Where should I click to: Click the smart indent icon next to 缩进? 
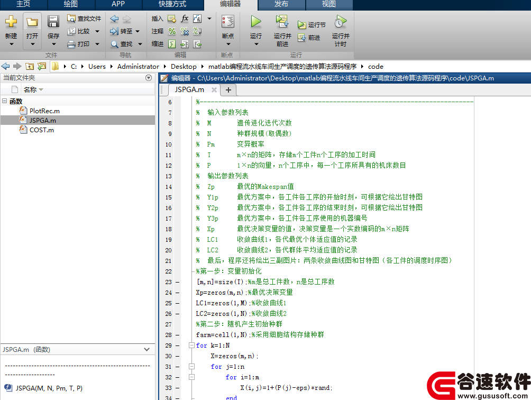(x=172, y=44)
